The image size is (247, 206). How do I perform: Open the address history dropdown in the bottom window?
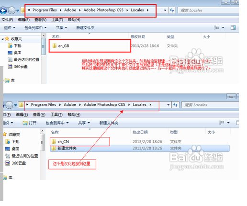coord(168,105)
